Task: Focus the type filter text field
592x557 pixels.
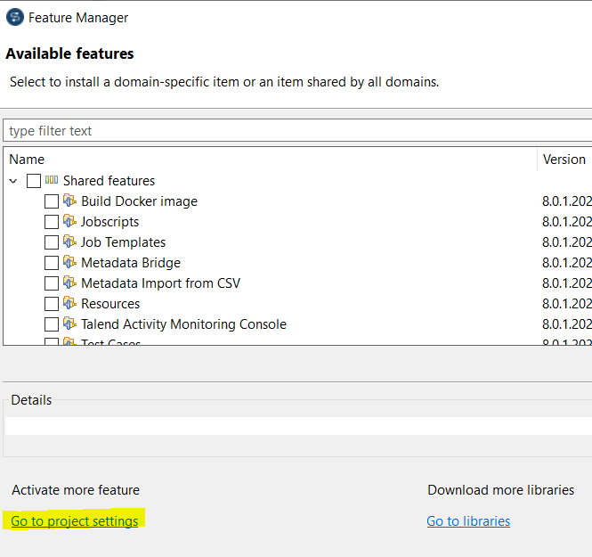Action: [x=297, y=131]
